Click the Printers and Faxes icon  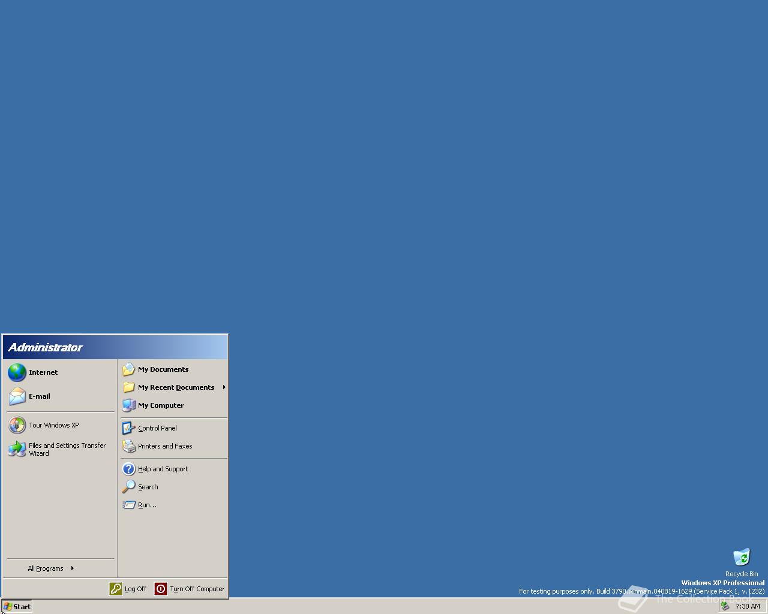(128, 446)
